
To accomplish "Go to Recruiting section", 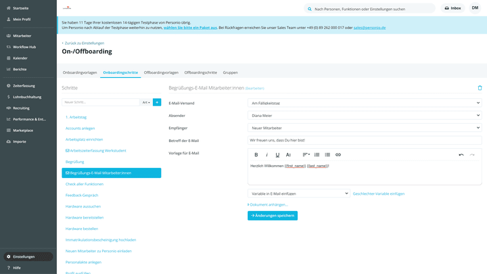I will click(x=21, y=108).
